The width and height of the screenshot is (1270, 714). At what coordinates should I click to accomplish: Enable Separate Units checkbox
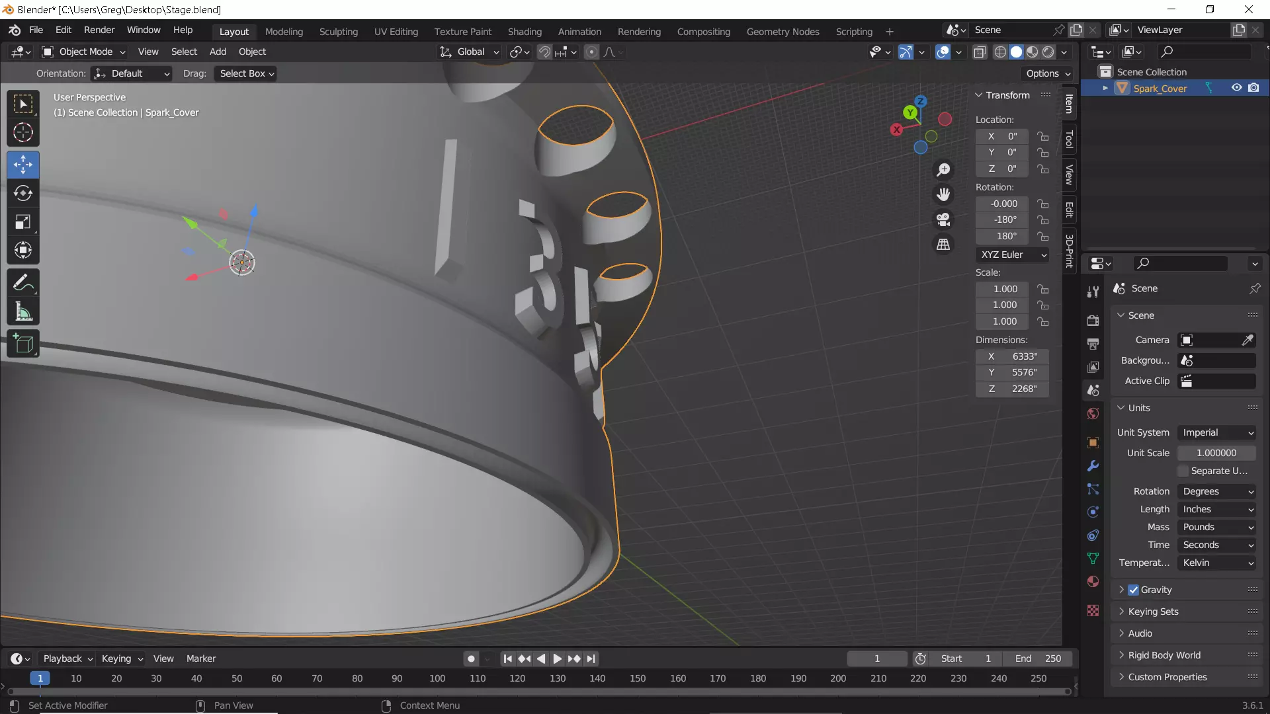coord(1183,471)
